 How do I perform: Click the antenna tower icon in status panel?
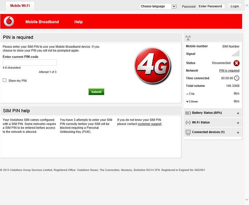point(188,38)
